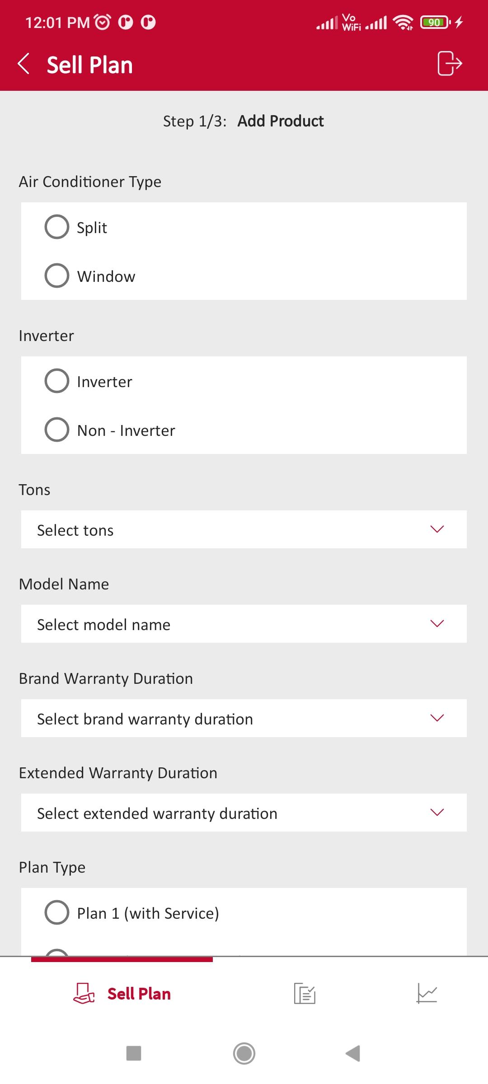
Task: Choose the Non - Inverter radio option
Action: pos(244,430)
